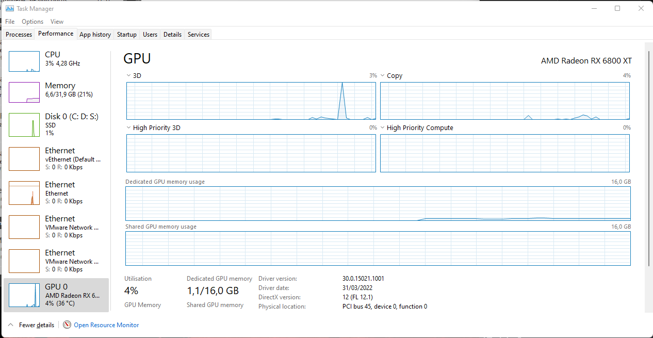
Task: Click the Resource Monitor gauge icon
Action: coord(67,325)
